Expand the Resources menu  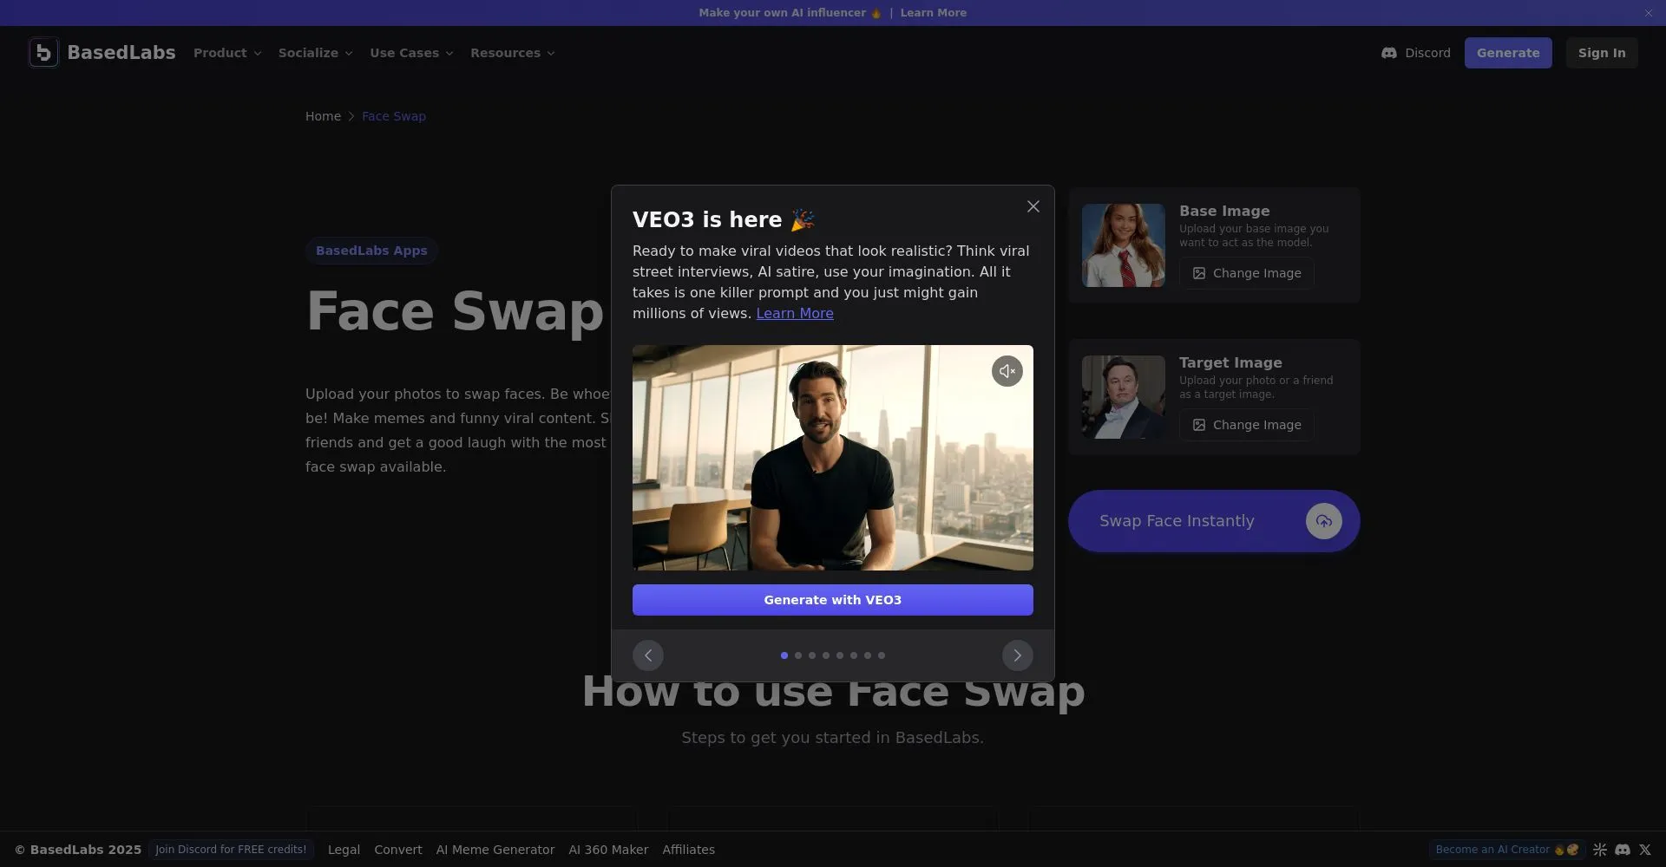[x=512, y=53]
